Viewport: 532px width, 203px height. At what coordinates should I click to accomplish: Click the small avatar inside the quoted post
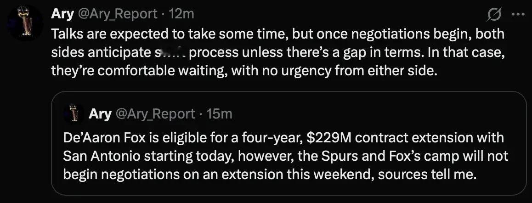coord(74,113)
